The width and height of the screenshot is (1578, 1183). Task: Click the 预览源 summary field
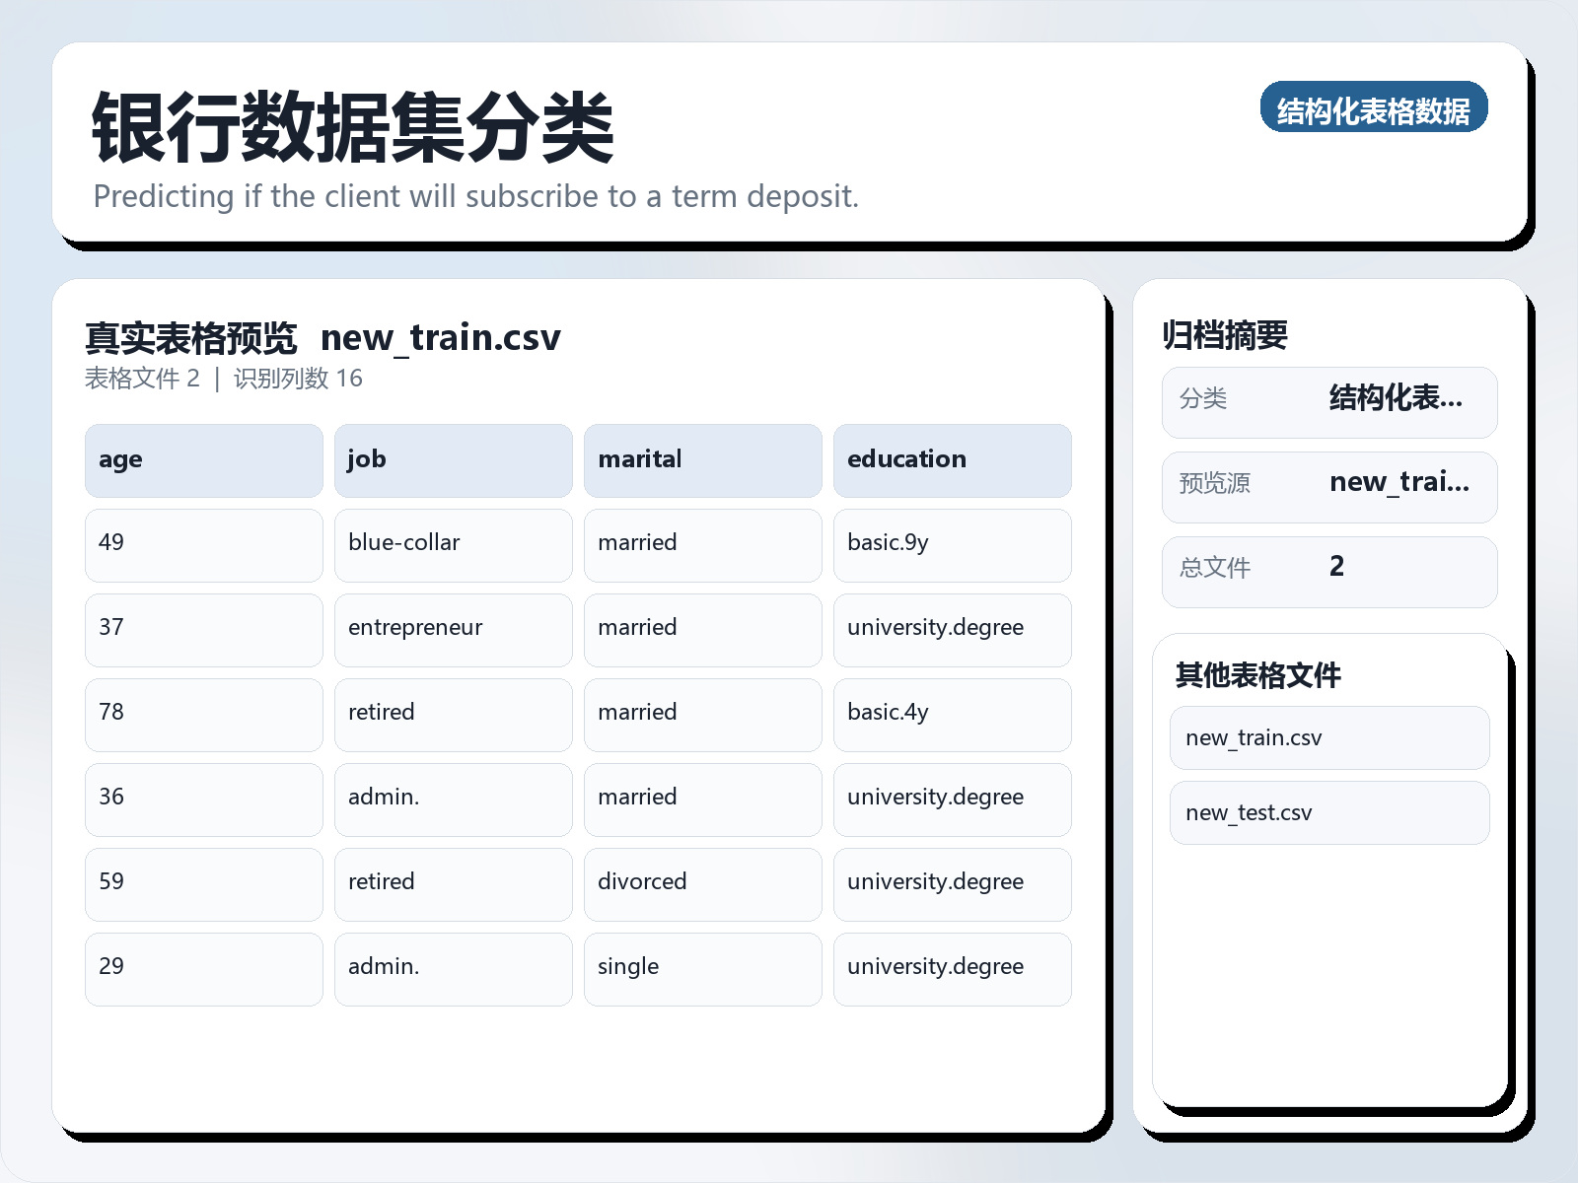[x=1328, y=486]
